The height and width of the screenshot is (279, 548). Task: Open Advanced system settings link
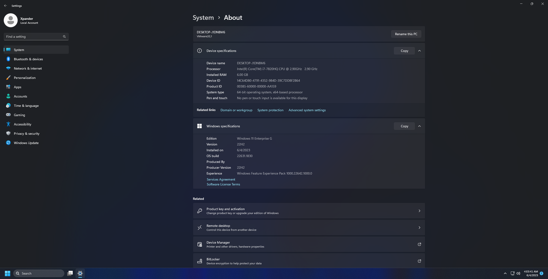tap(307, 110)
